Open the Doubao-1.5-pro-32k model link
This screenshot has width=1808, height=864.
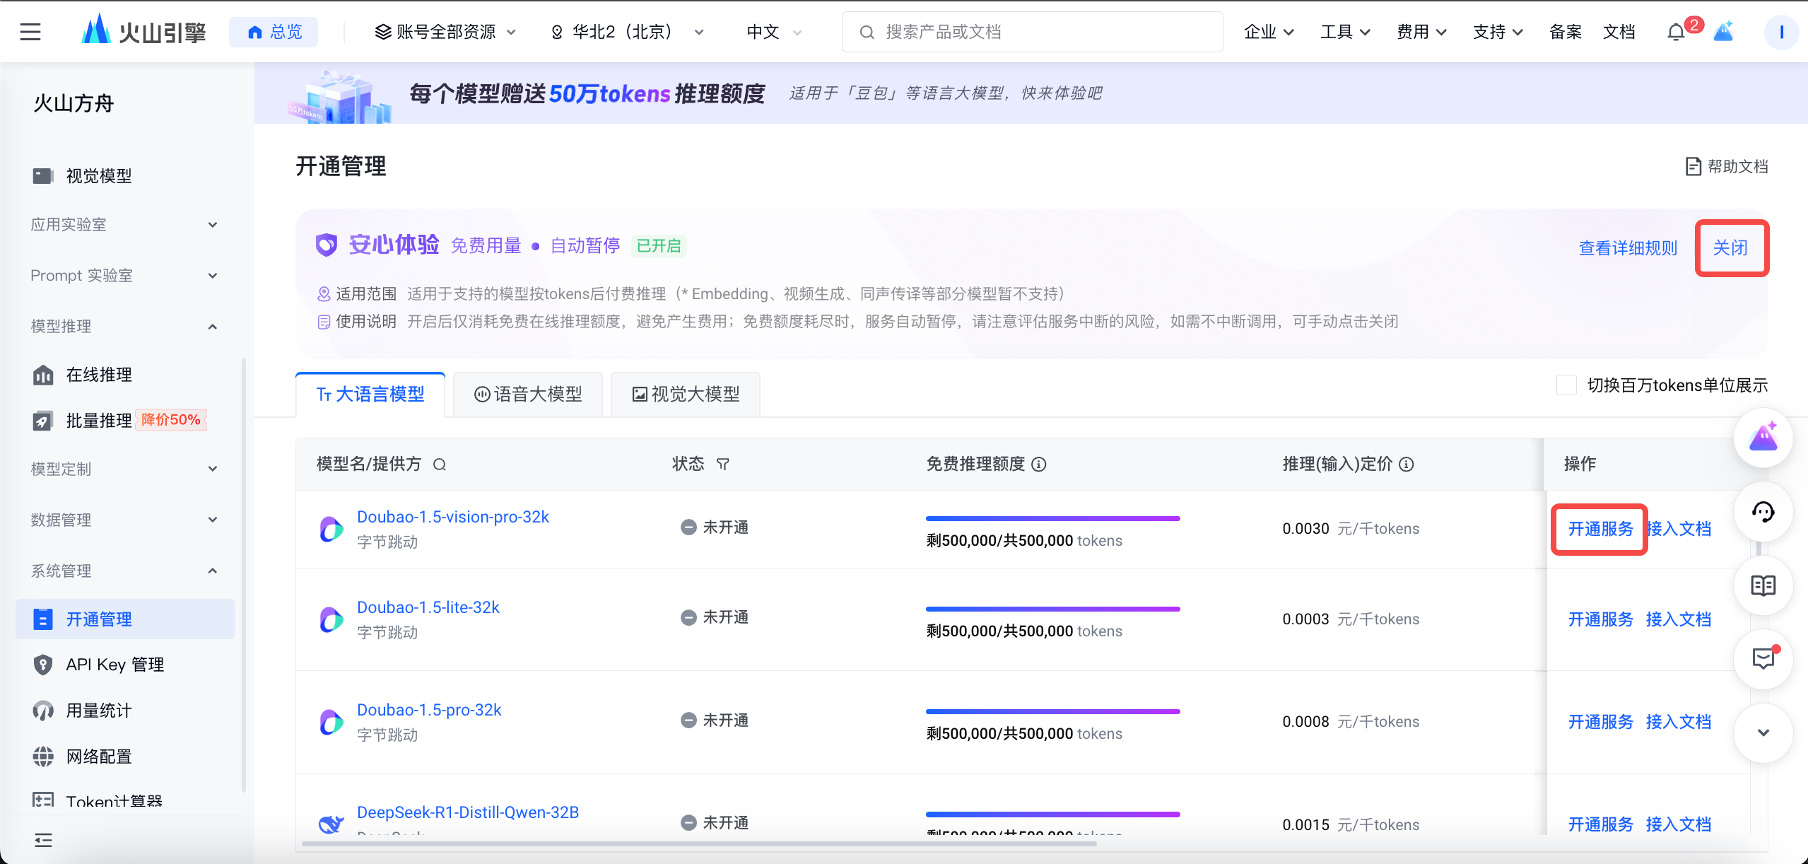pyautogui.click(x=429, y=710)
